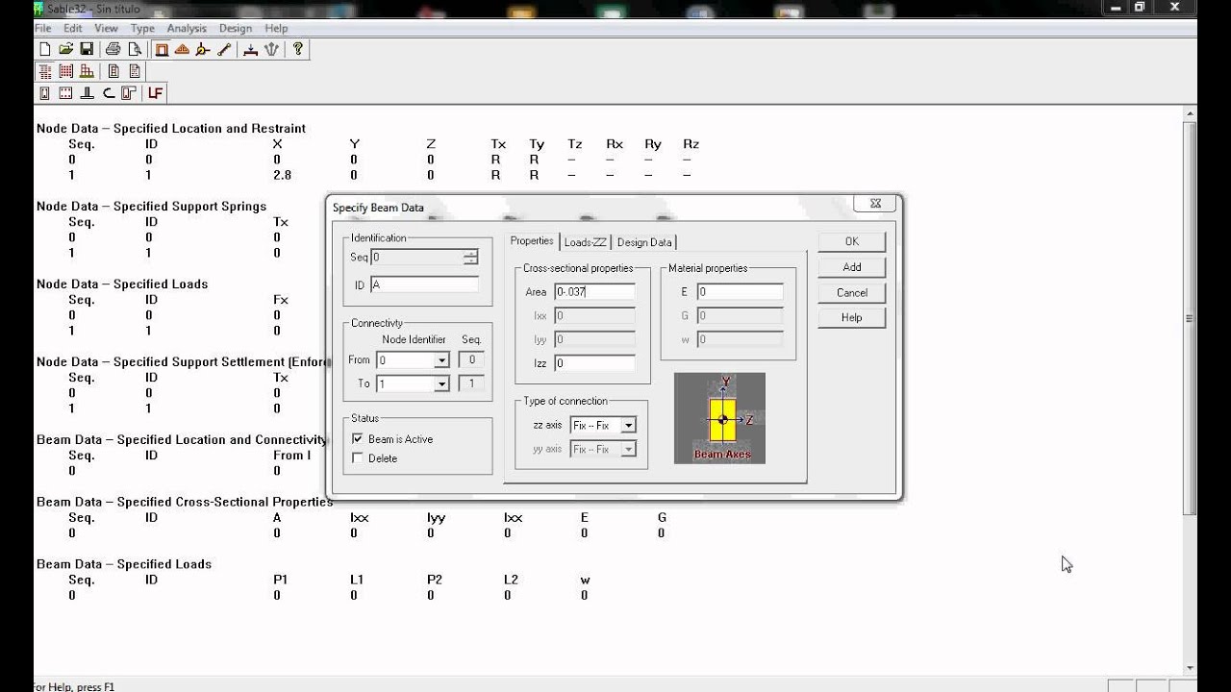Click the New document toolbar icon
The width and height of the screenshot is (1231, 692).
coord(44,49)
